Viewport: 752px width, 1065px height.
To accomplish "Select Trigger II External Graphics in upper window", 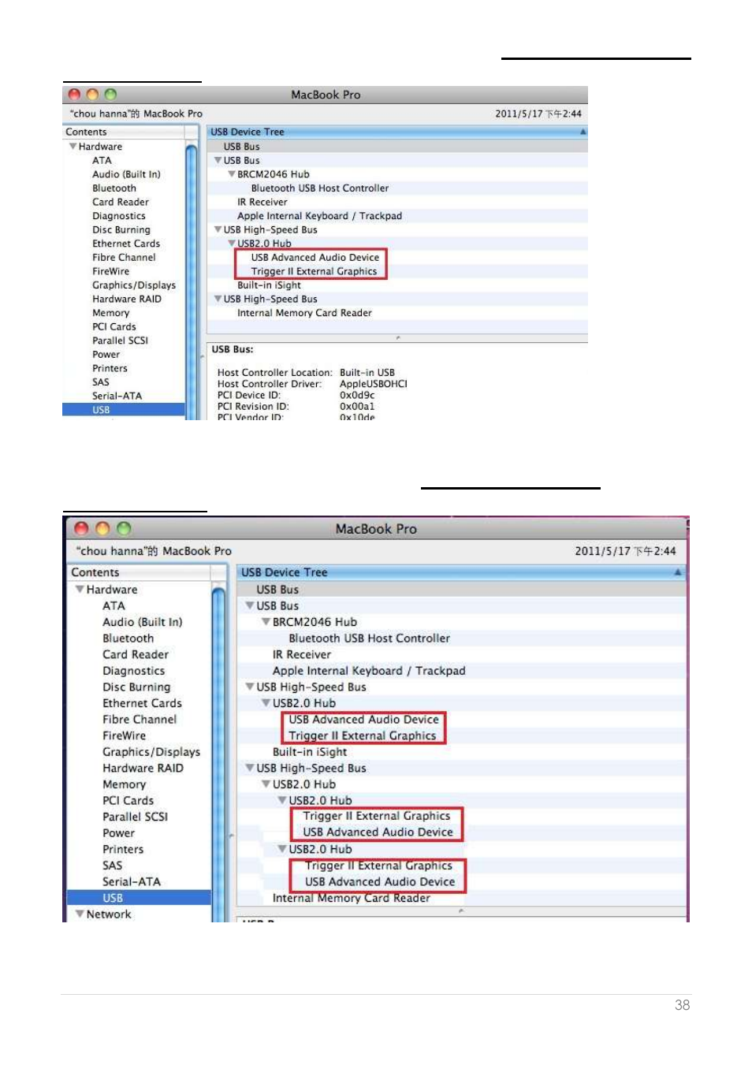I will click(x=315, y=271).
